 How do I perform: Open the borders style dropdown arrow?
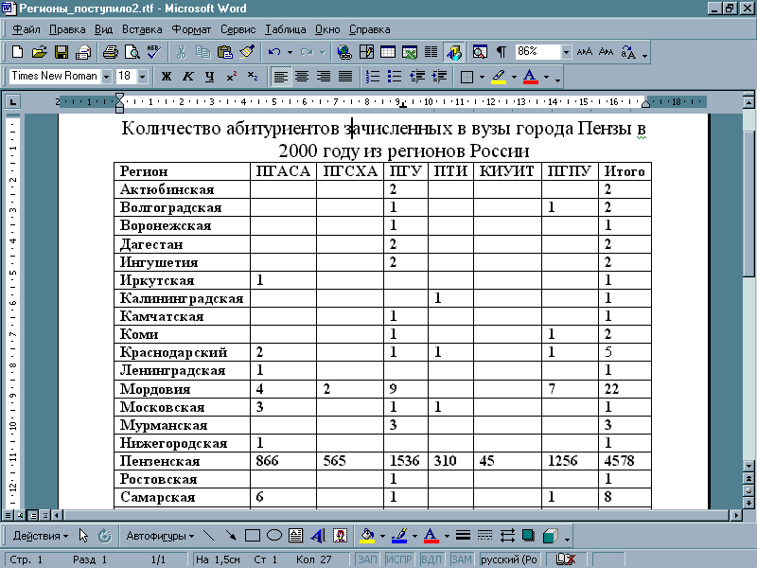point(482,77)
